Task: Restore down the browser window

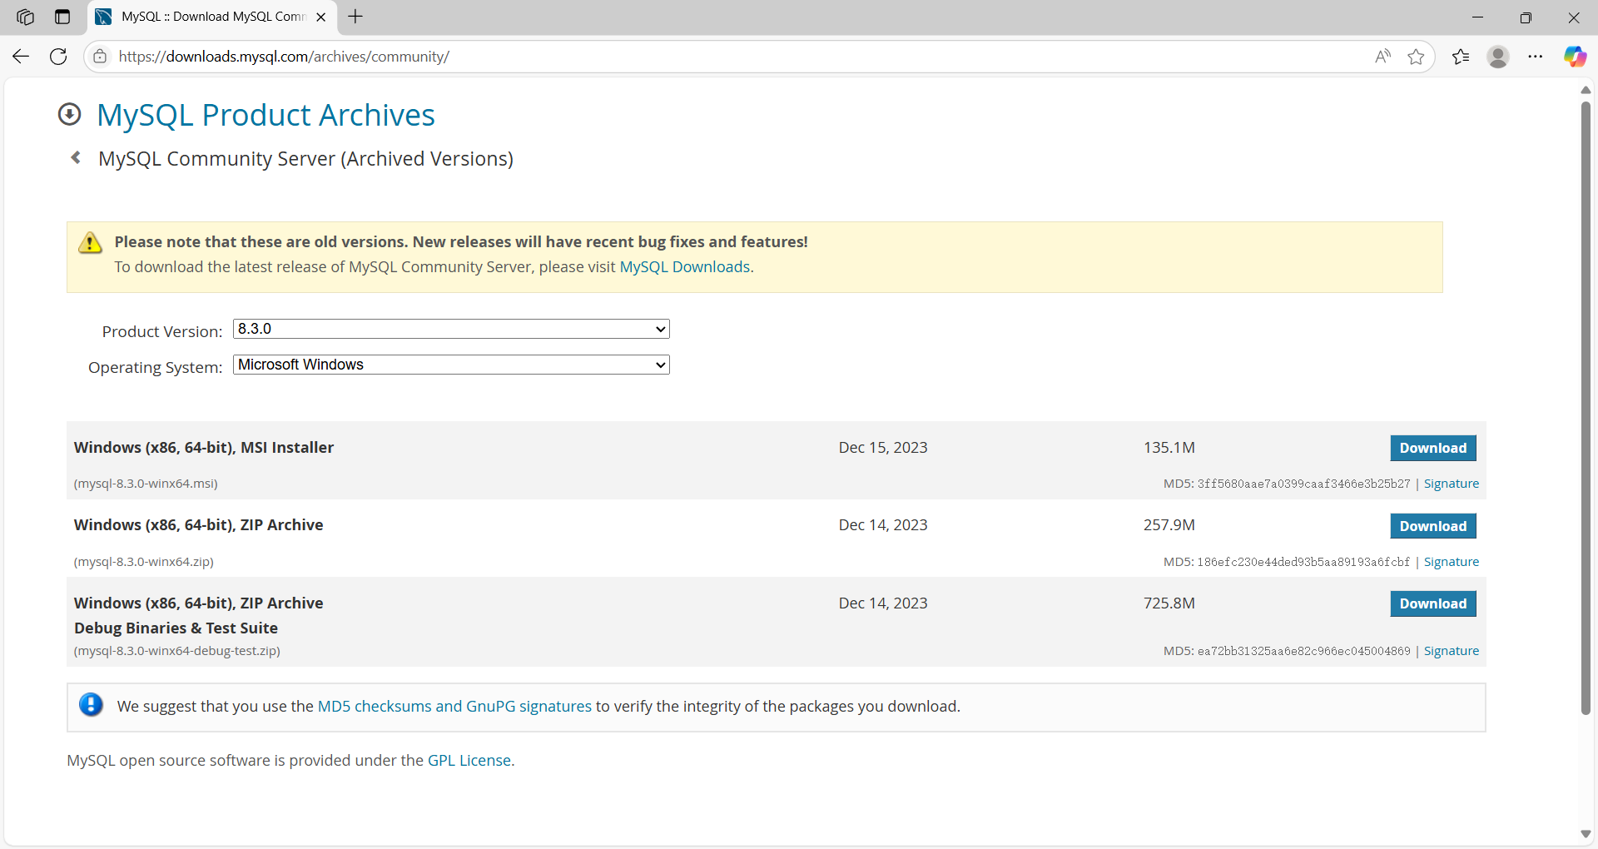Action: pos(1526,17)
